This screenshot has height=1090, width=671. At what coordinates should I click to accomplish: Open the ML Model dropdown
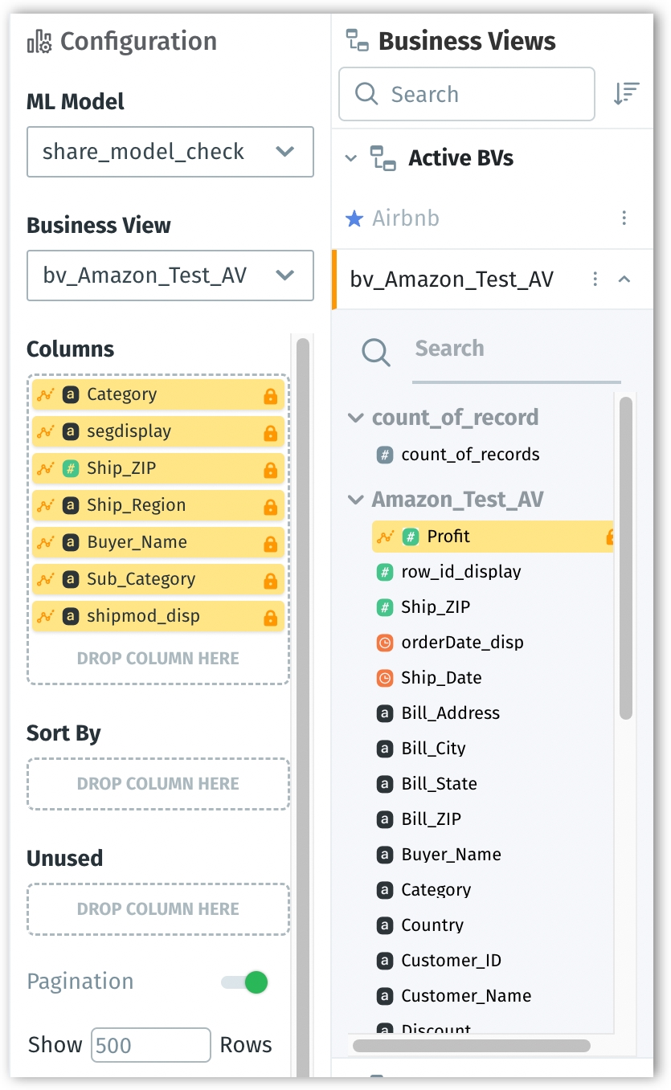click(x=170, y=152)
